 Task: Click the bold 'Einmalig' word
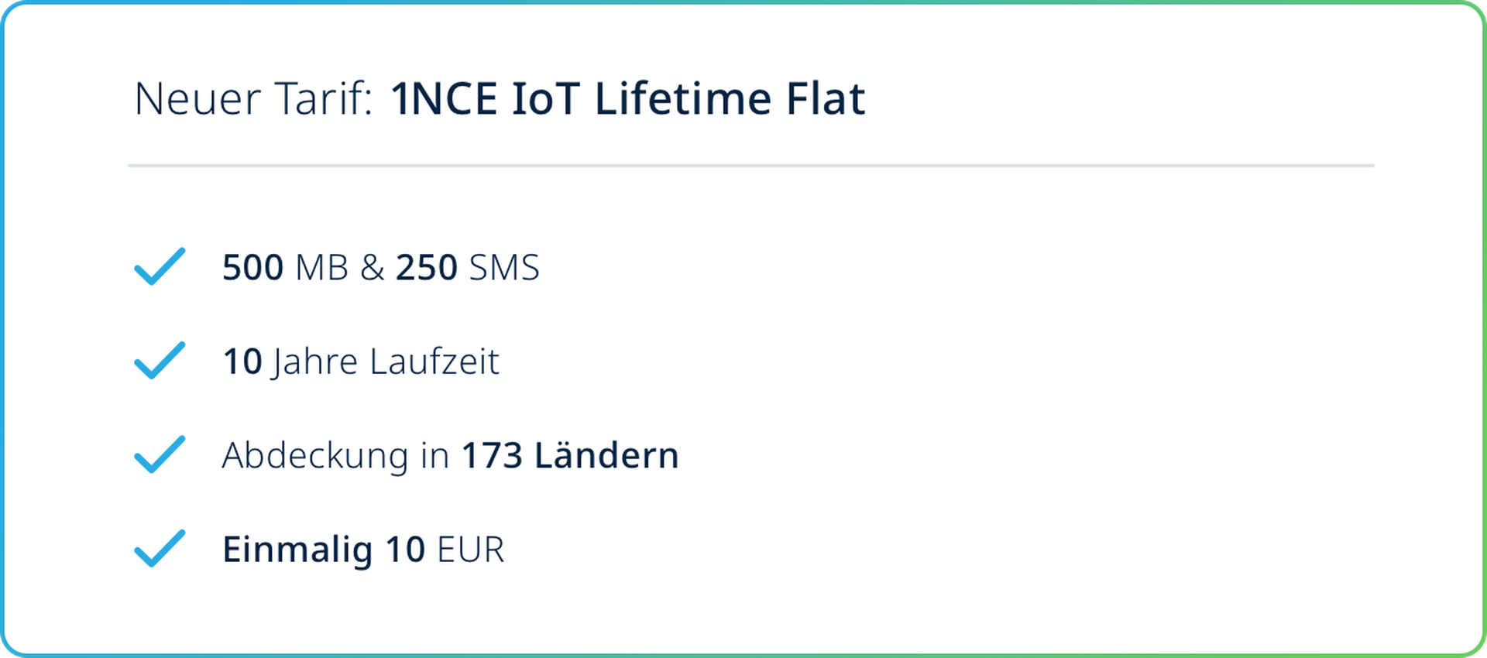[x=297, y=550]
